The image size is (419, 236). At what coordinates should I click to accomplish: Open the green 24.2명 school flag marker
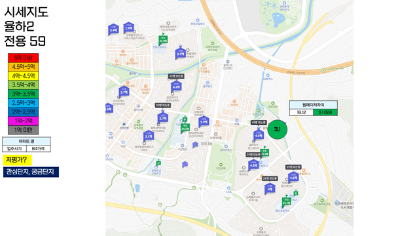(185, 128)
